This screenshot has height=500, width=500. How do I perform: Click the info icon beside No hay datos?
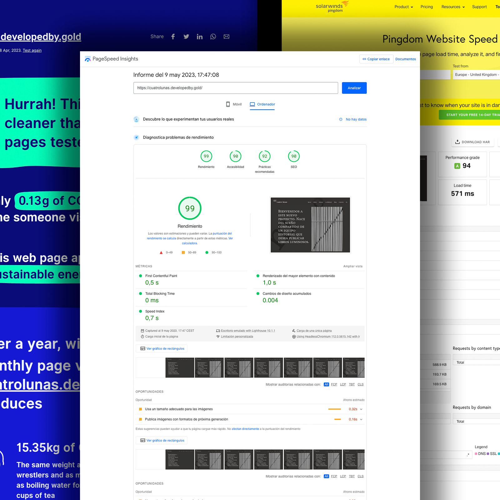tap(341, 119)
